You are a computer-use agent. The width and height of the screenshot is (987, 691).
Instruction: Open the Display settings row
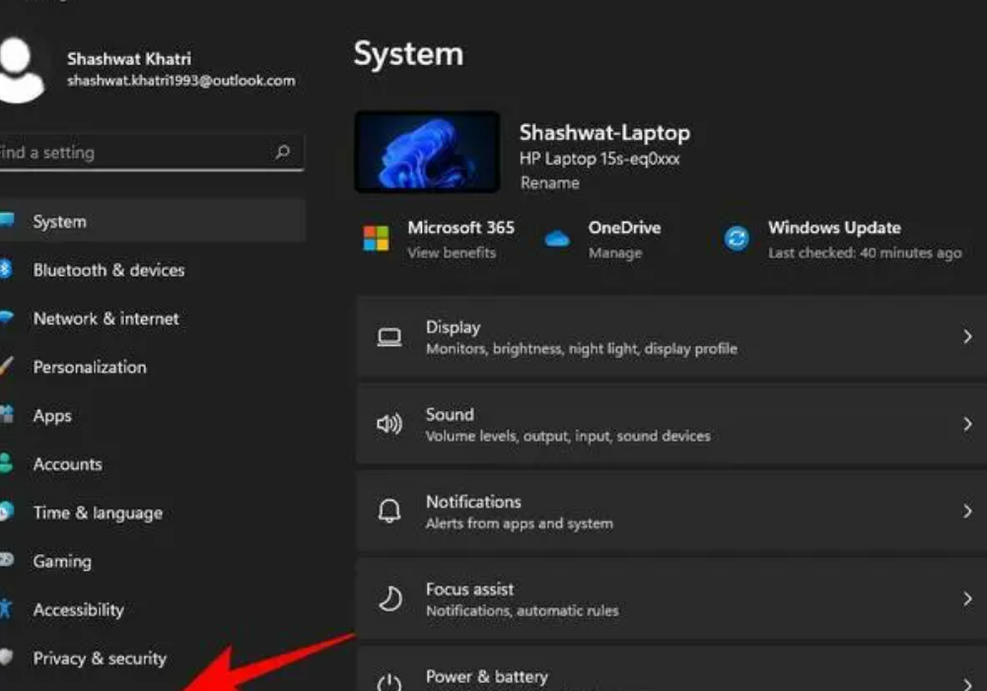671,337
